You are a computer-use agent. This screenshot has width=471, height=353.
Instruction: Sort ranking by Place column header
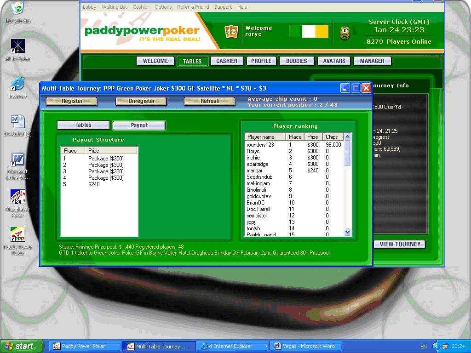click(x=295, y=137)
